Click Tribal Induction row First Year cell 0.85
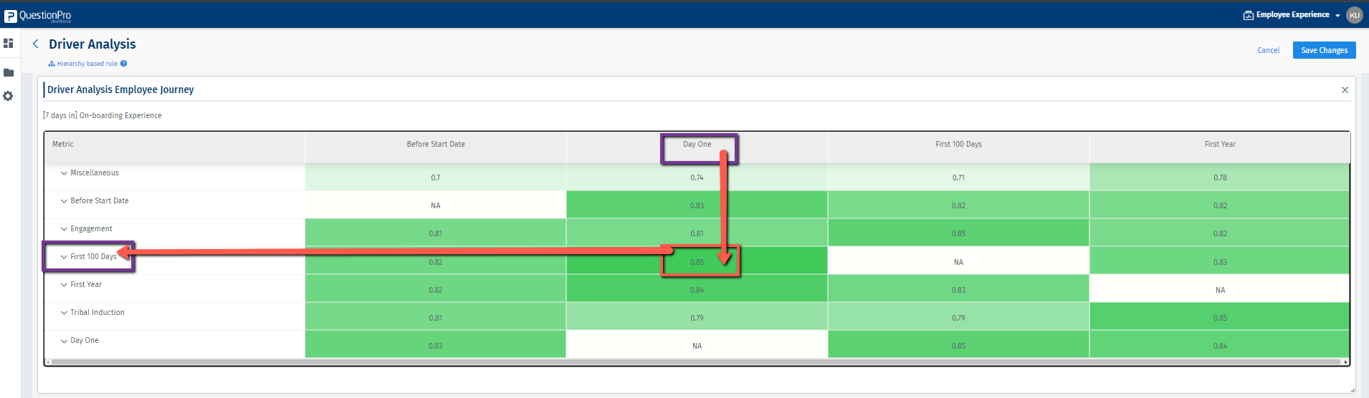The width and height of the screenshot is (1369, 398). [x=1220, y=318]
